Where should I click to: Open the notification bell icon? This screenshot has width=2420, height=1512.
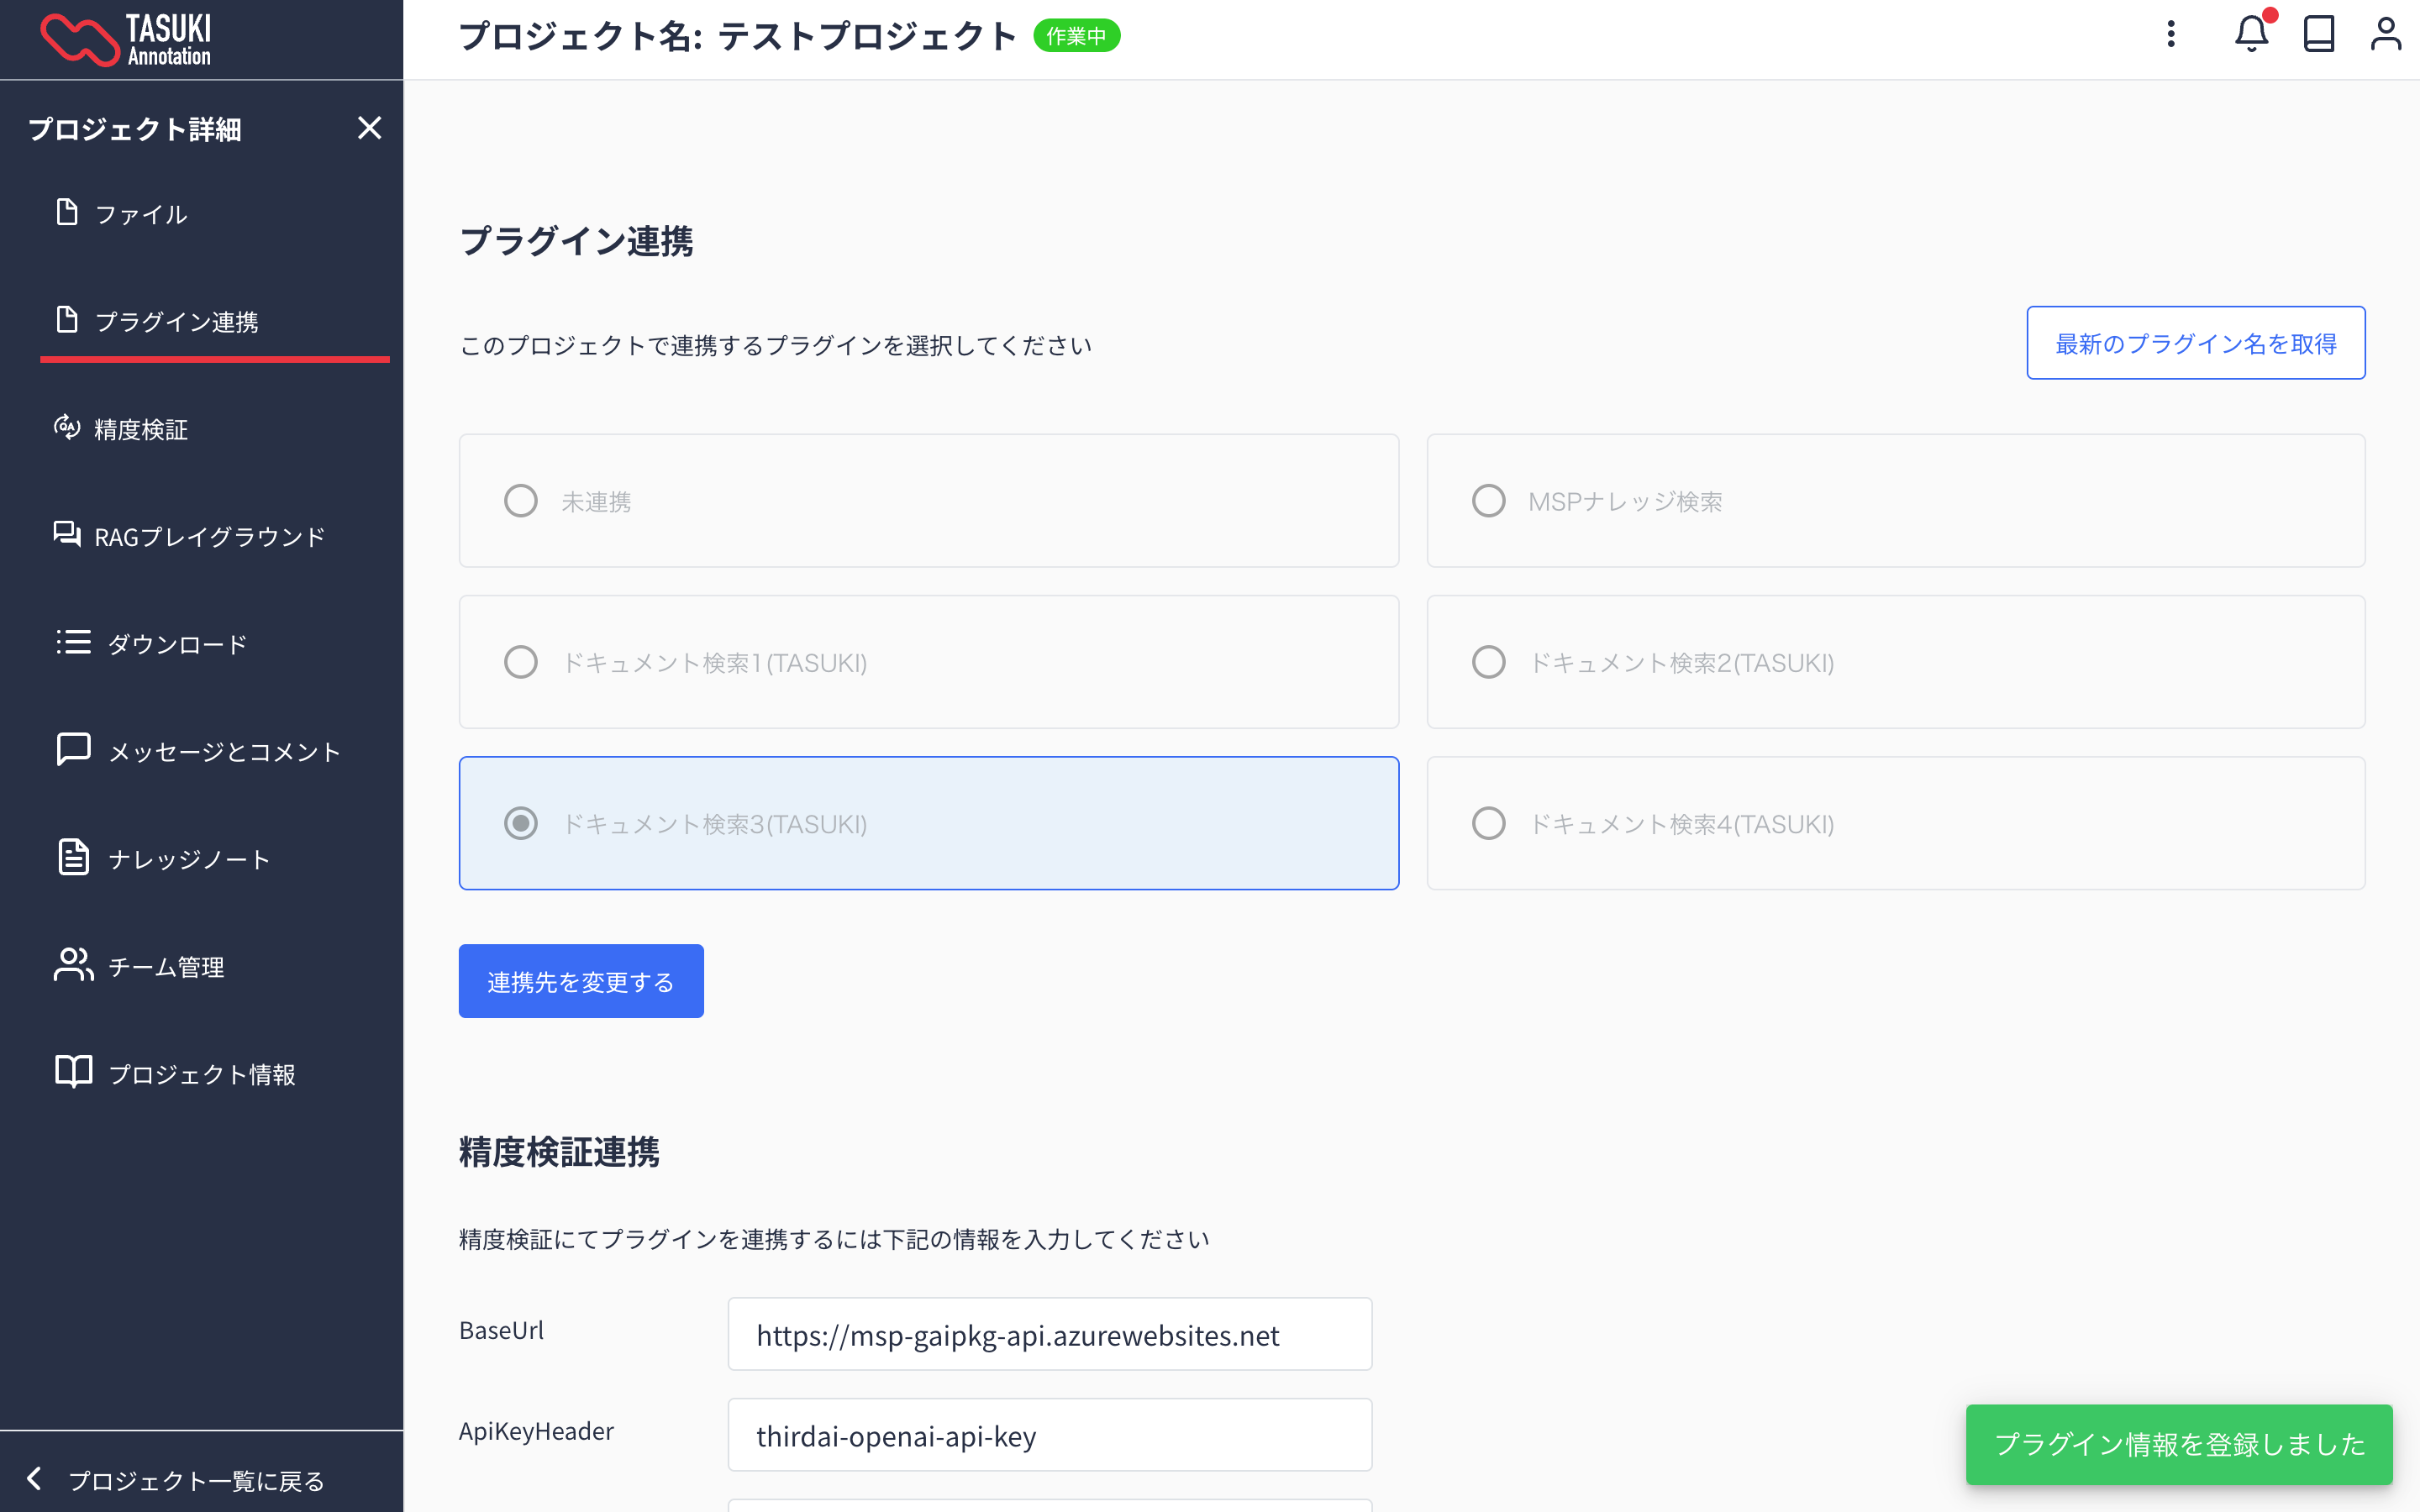tap(2250, 35)
